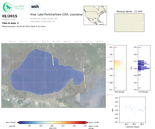Click the Full Range histogram panel
Image resolution: width=155 pixels, height=129 pixels.
coord(144,68)
